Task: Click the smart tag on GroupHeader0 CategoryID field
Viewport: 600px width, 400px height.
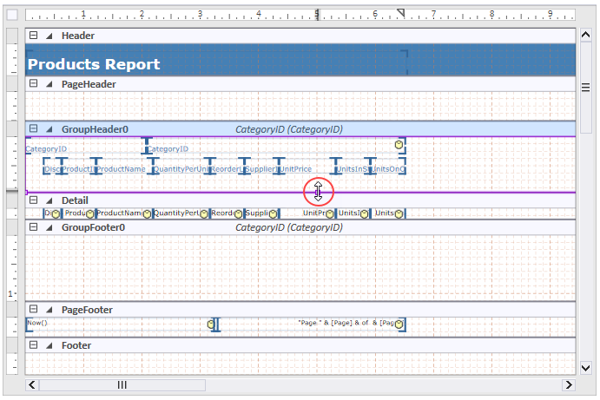Action: coord(399,144)
